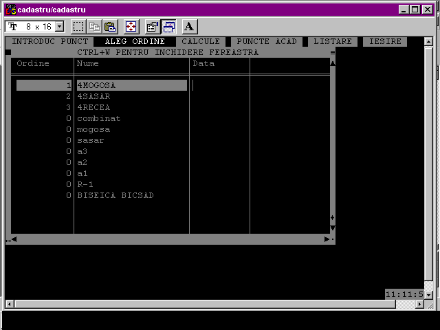This screenshot has height=330, width=440.
Task: Select the BISEICA BICSAD entry
Action: [115, 196]
